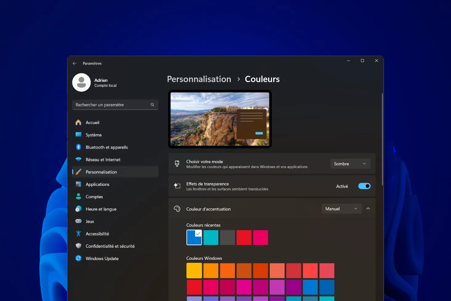
Task: Maximize the Paramètres window
Action: coord(362,61)
